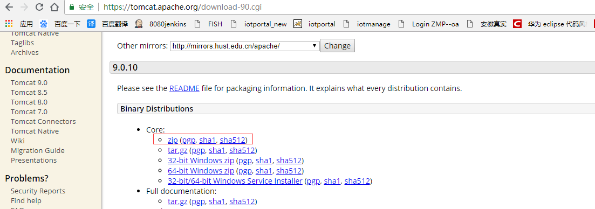This screenshot has height=209, width=595.
Task: Open the browser home page icon
Action: [54, 7]
